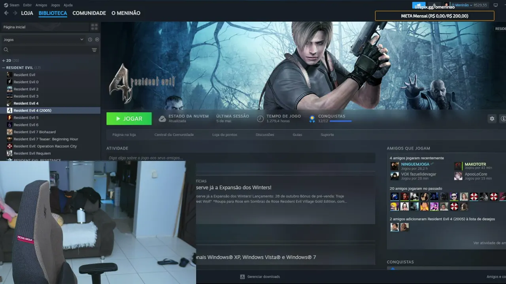Open notifications bell icon
Viewport: 506px width, 284px height.
pyautogui.click(x=434, y=5)
